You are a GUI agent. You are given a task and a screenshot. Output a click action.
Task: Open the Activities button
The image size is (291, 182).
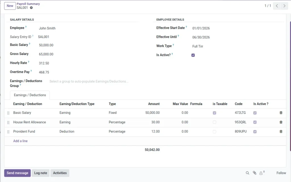tap(60, 173)
